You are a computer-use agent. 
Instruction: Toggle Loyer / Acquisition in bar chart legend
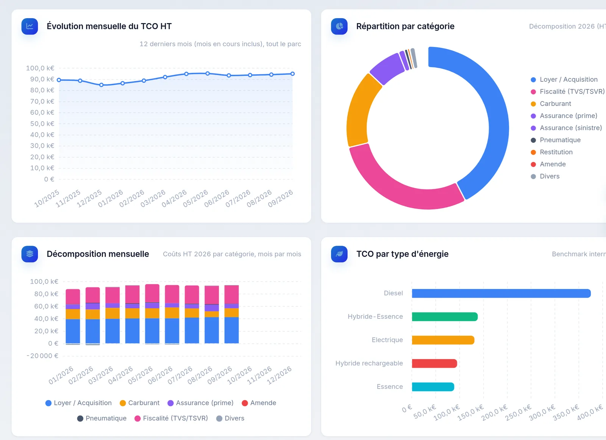tap(78, 403)
